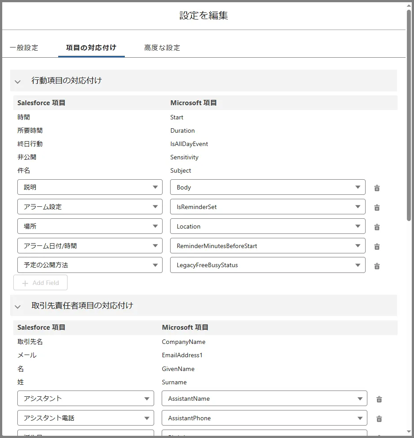This screenshot has height=438, width=414.
Task: Click the 設定を編集 dialog title
Action: [x=203, y=16]
